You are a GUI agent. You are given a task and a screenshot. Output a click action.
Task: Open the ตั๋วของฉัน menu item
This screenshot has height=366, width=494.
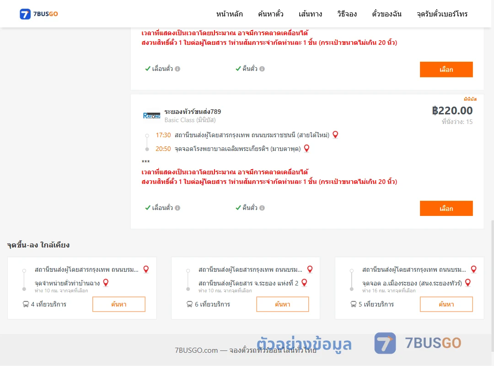387,14
